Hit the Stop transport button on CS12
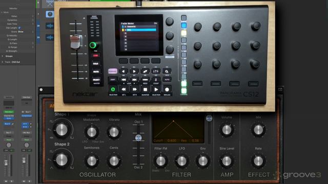This screenshot has height=184, width=328. pos(145,89)
